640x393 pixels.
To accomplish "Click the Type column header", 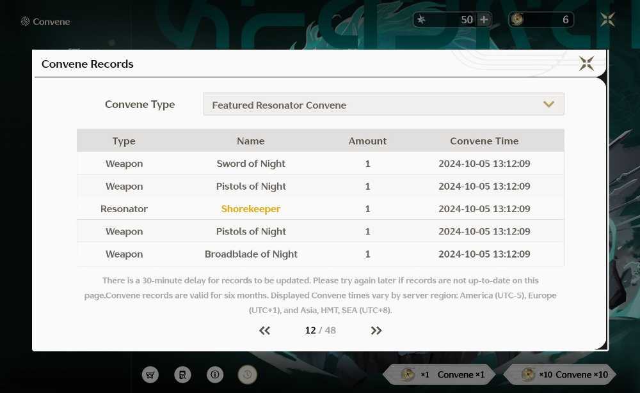I will [x=124, y=141].
